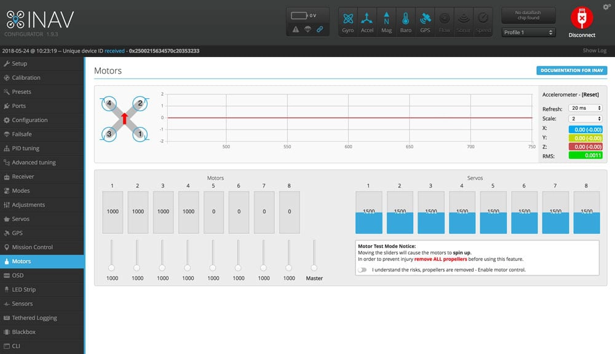Click the Accel sensor status icon
This screenshot has width=615, height=354.
367,22
